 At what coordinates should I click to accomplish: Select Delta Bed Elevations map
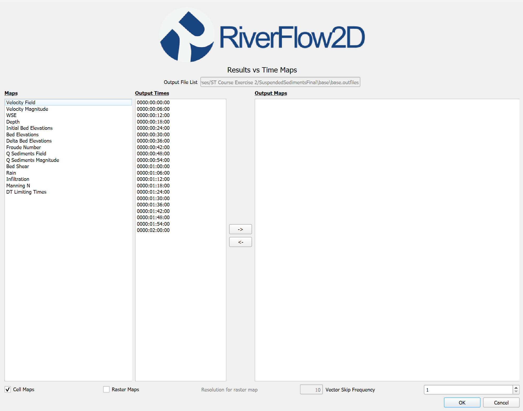29,141
